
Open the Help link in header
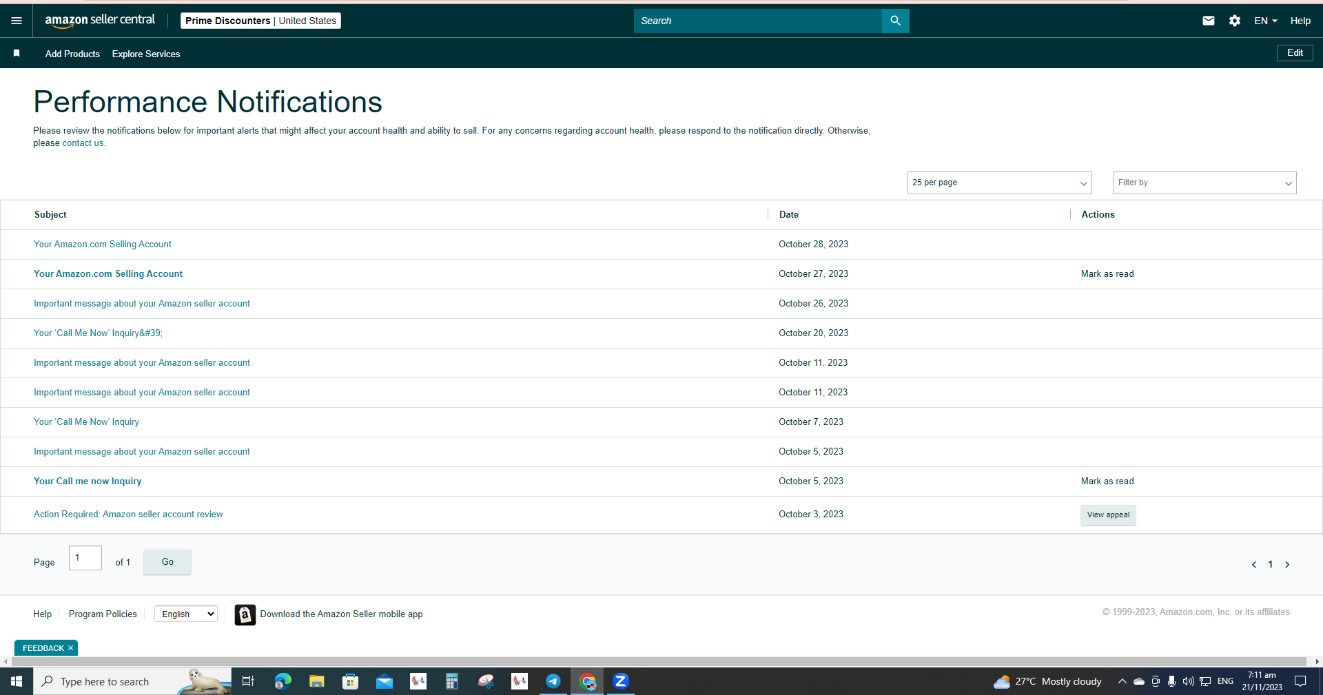[x=1300, y=21]
